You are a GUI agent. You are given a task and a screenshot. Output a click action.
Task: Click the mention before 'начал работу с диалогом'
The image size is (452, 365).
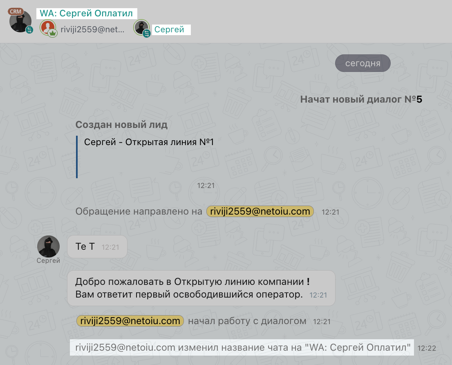pos(130,321)
